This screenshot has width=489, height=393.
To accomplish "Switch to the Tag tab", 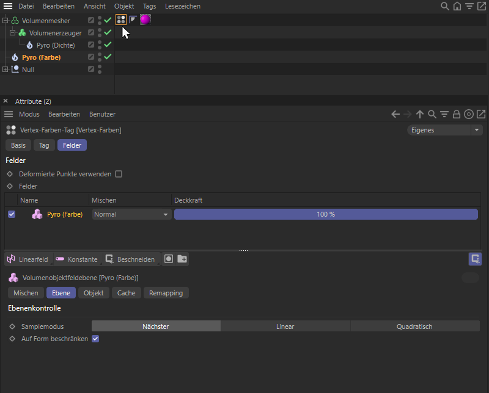I will click(44, 145).
